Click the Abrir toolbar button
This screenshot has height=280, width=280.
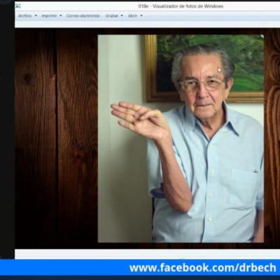132,16
